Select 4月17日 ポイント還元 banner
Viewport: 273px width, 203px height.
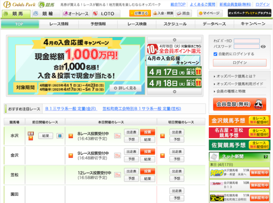click(174, 72)
